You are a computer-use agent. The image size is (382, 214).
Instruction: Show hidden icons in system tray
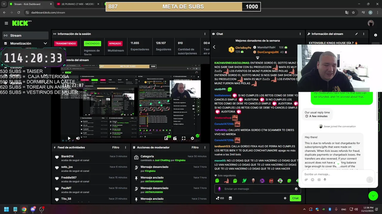click(304, 209)
